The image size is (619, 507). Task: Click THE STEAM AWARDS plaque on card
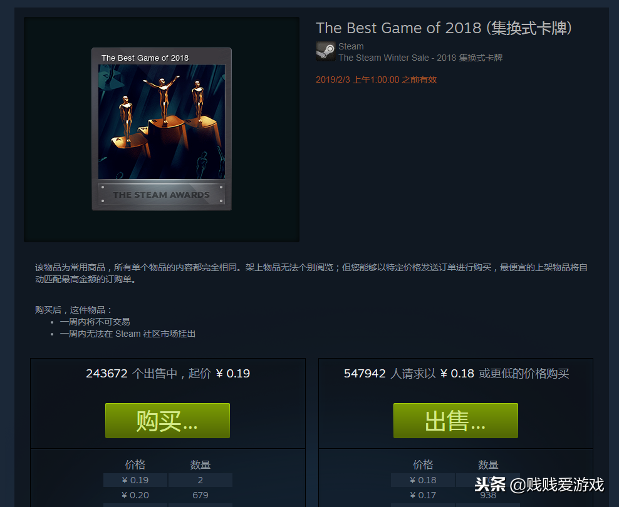[x=162, y=194]
